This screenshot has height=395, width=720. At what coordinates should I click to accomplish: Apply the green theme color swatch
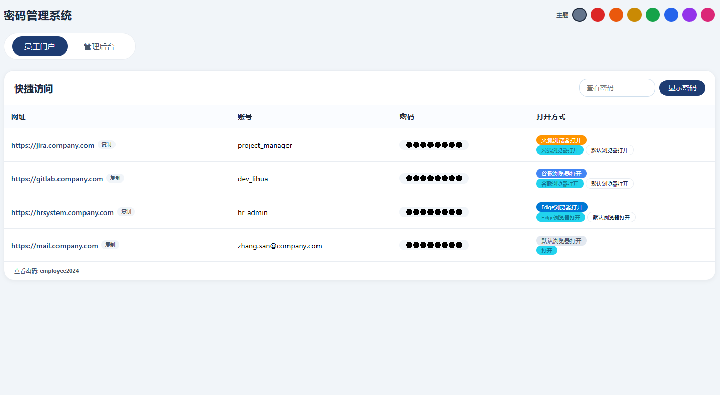click(x=653, y=15)
